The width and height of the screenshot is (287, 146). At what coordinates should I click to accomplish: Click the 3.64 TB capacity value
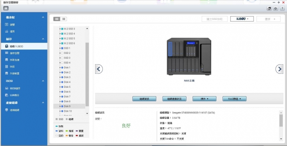[x=176, y=118]
